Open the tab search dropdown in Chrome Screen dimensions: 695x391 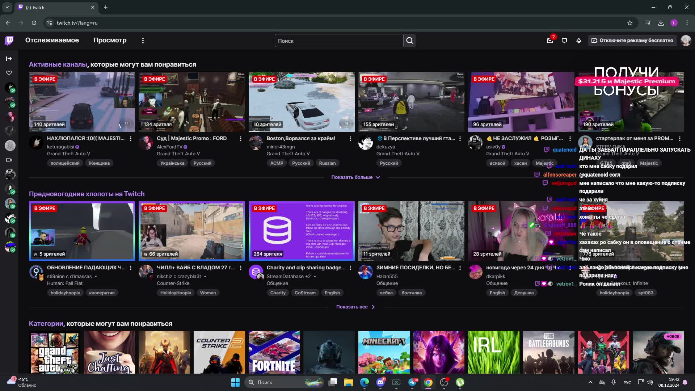tap(7, 7)
